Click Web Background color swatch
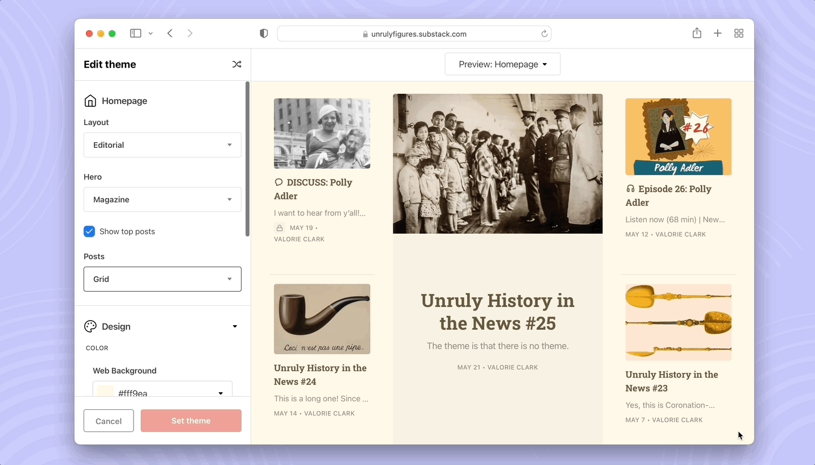 (105, 392)
